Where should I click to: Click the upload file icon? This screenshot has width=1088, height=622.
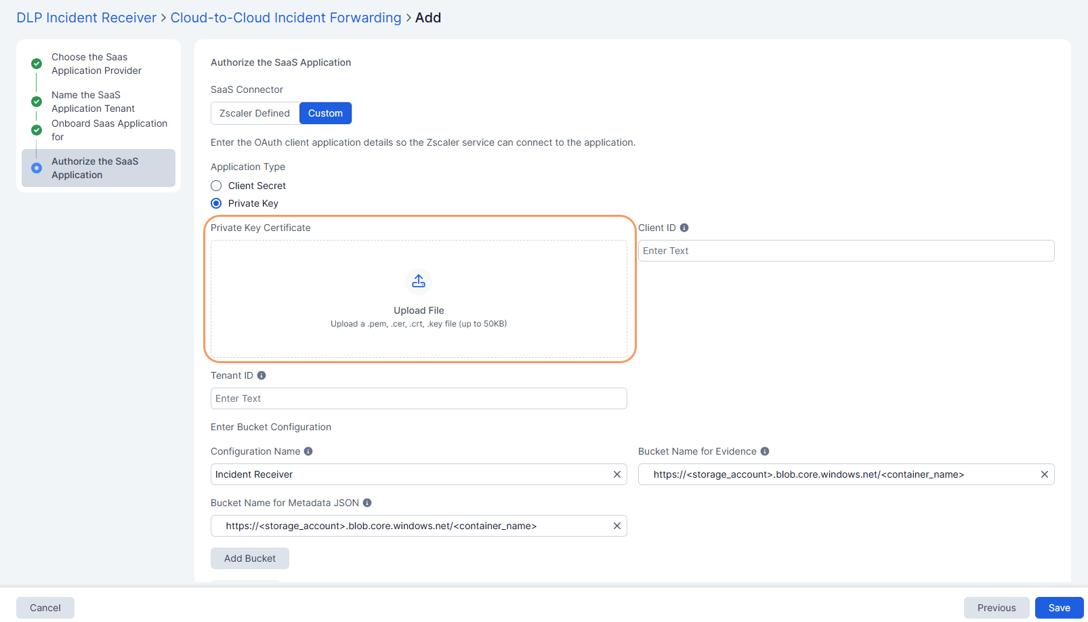coord(419,281)
